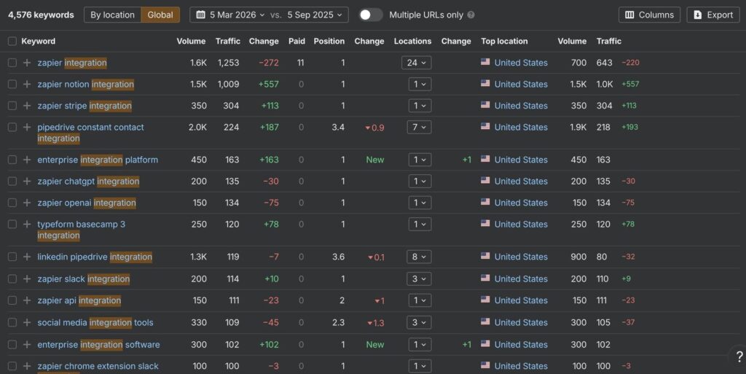Click plus icon beside zapier integration keyword

coord(27,63)
